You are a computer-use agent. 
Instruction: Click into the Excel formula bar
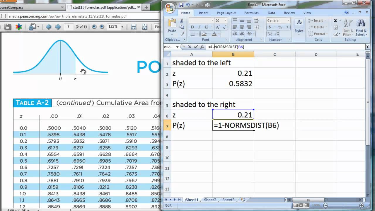click(286, 47)
